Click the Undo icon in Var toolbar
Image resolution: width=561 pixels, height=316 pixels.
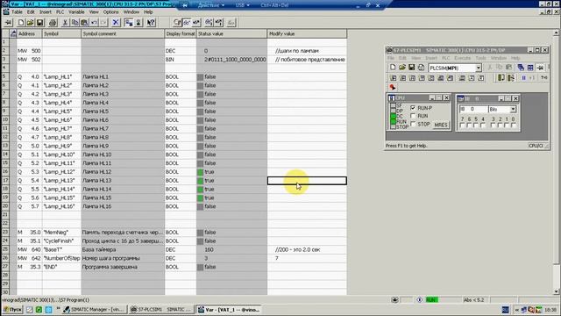click(x=94, y=23)
